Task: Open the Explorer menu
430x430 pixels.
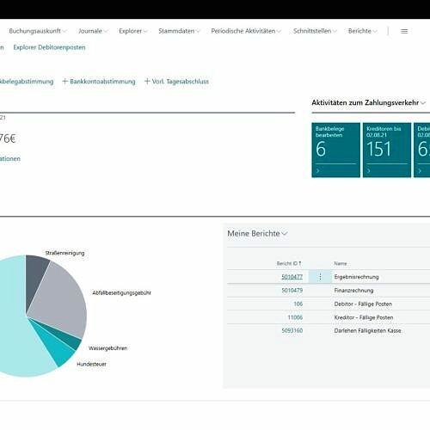Action: click(133, 31)
